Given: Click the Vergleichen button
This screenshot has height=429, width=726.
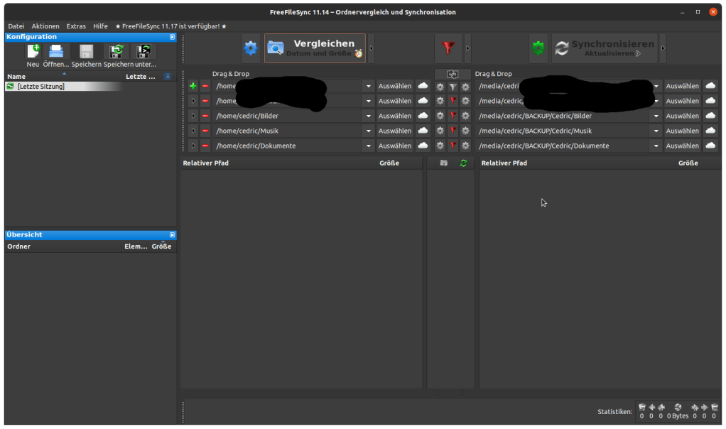Looking at the screenshot, I should [315, 48].
